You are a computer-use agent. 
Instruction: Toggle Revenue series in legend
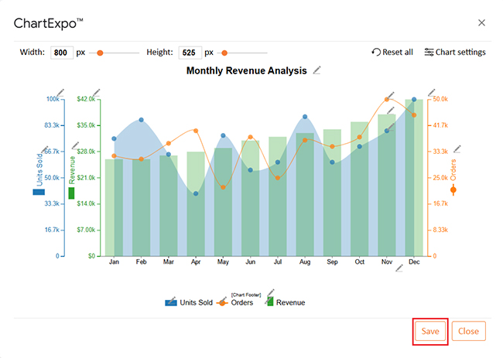pyautogui.click(x=285, y=302)
